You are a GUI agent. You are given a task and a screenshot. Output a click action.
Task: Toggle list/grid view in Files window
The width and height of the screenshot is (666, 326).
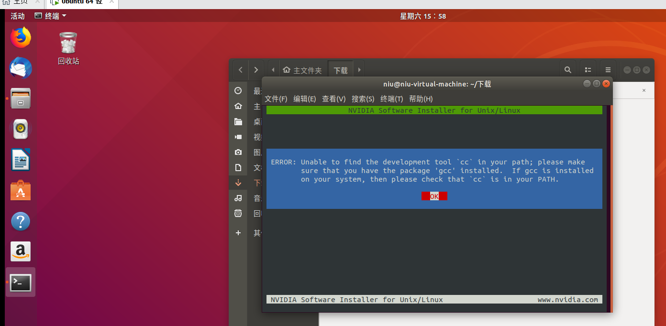(588, 70)
